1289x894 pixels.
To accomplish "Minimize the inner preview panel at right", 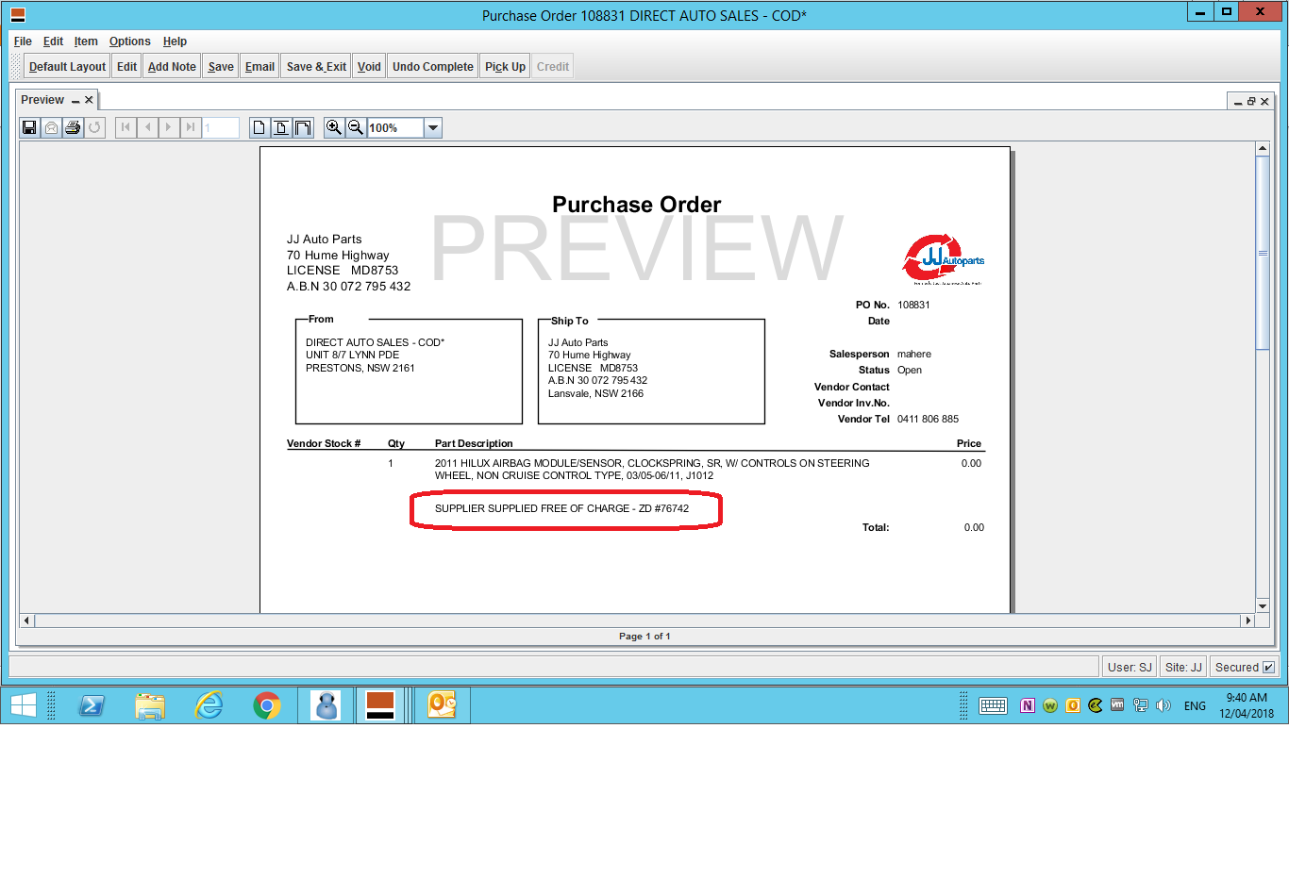I will (1238, 102).
